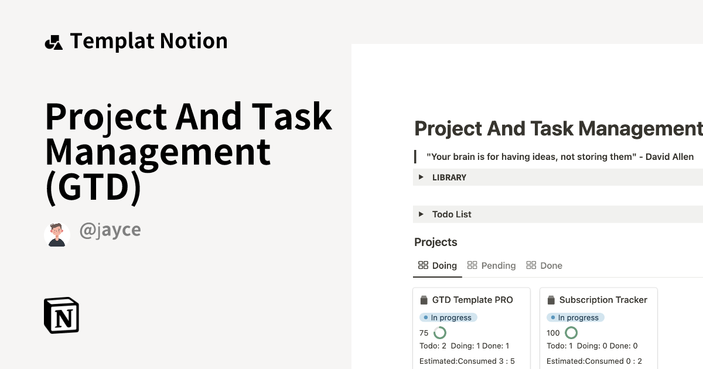Click @jayce's avatar image
This screenshot has height=369, width=703.
[x=57, y=234]
